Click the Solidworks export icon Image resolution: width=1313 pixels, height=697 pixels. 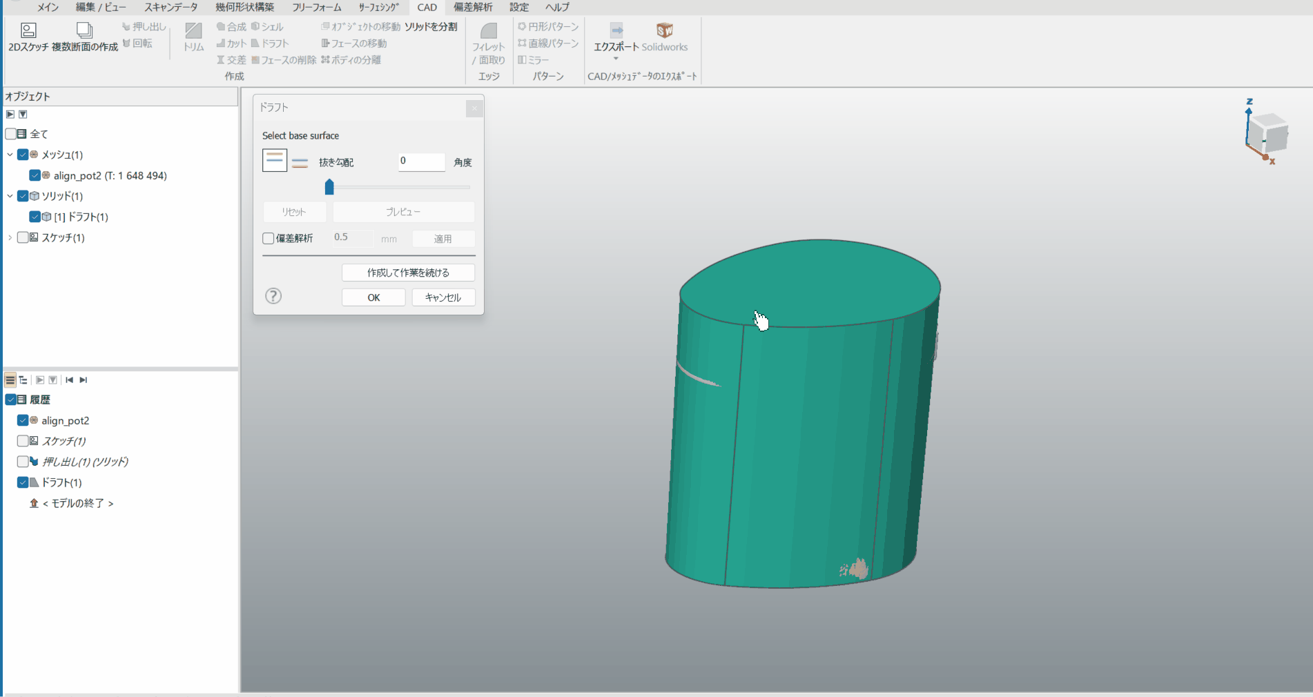tap(664, 30)
